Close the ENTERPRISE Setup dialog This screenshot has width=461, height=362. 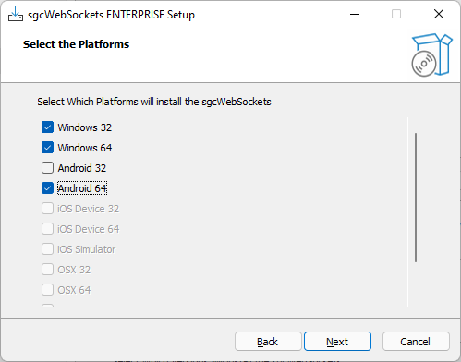(439, 14)
